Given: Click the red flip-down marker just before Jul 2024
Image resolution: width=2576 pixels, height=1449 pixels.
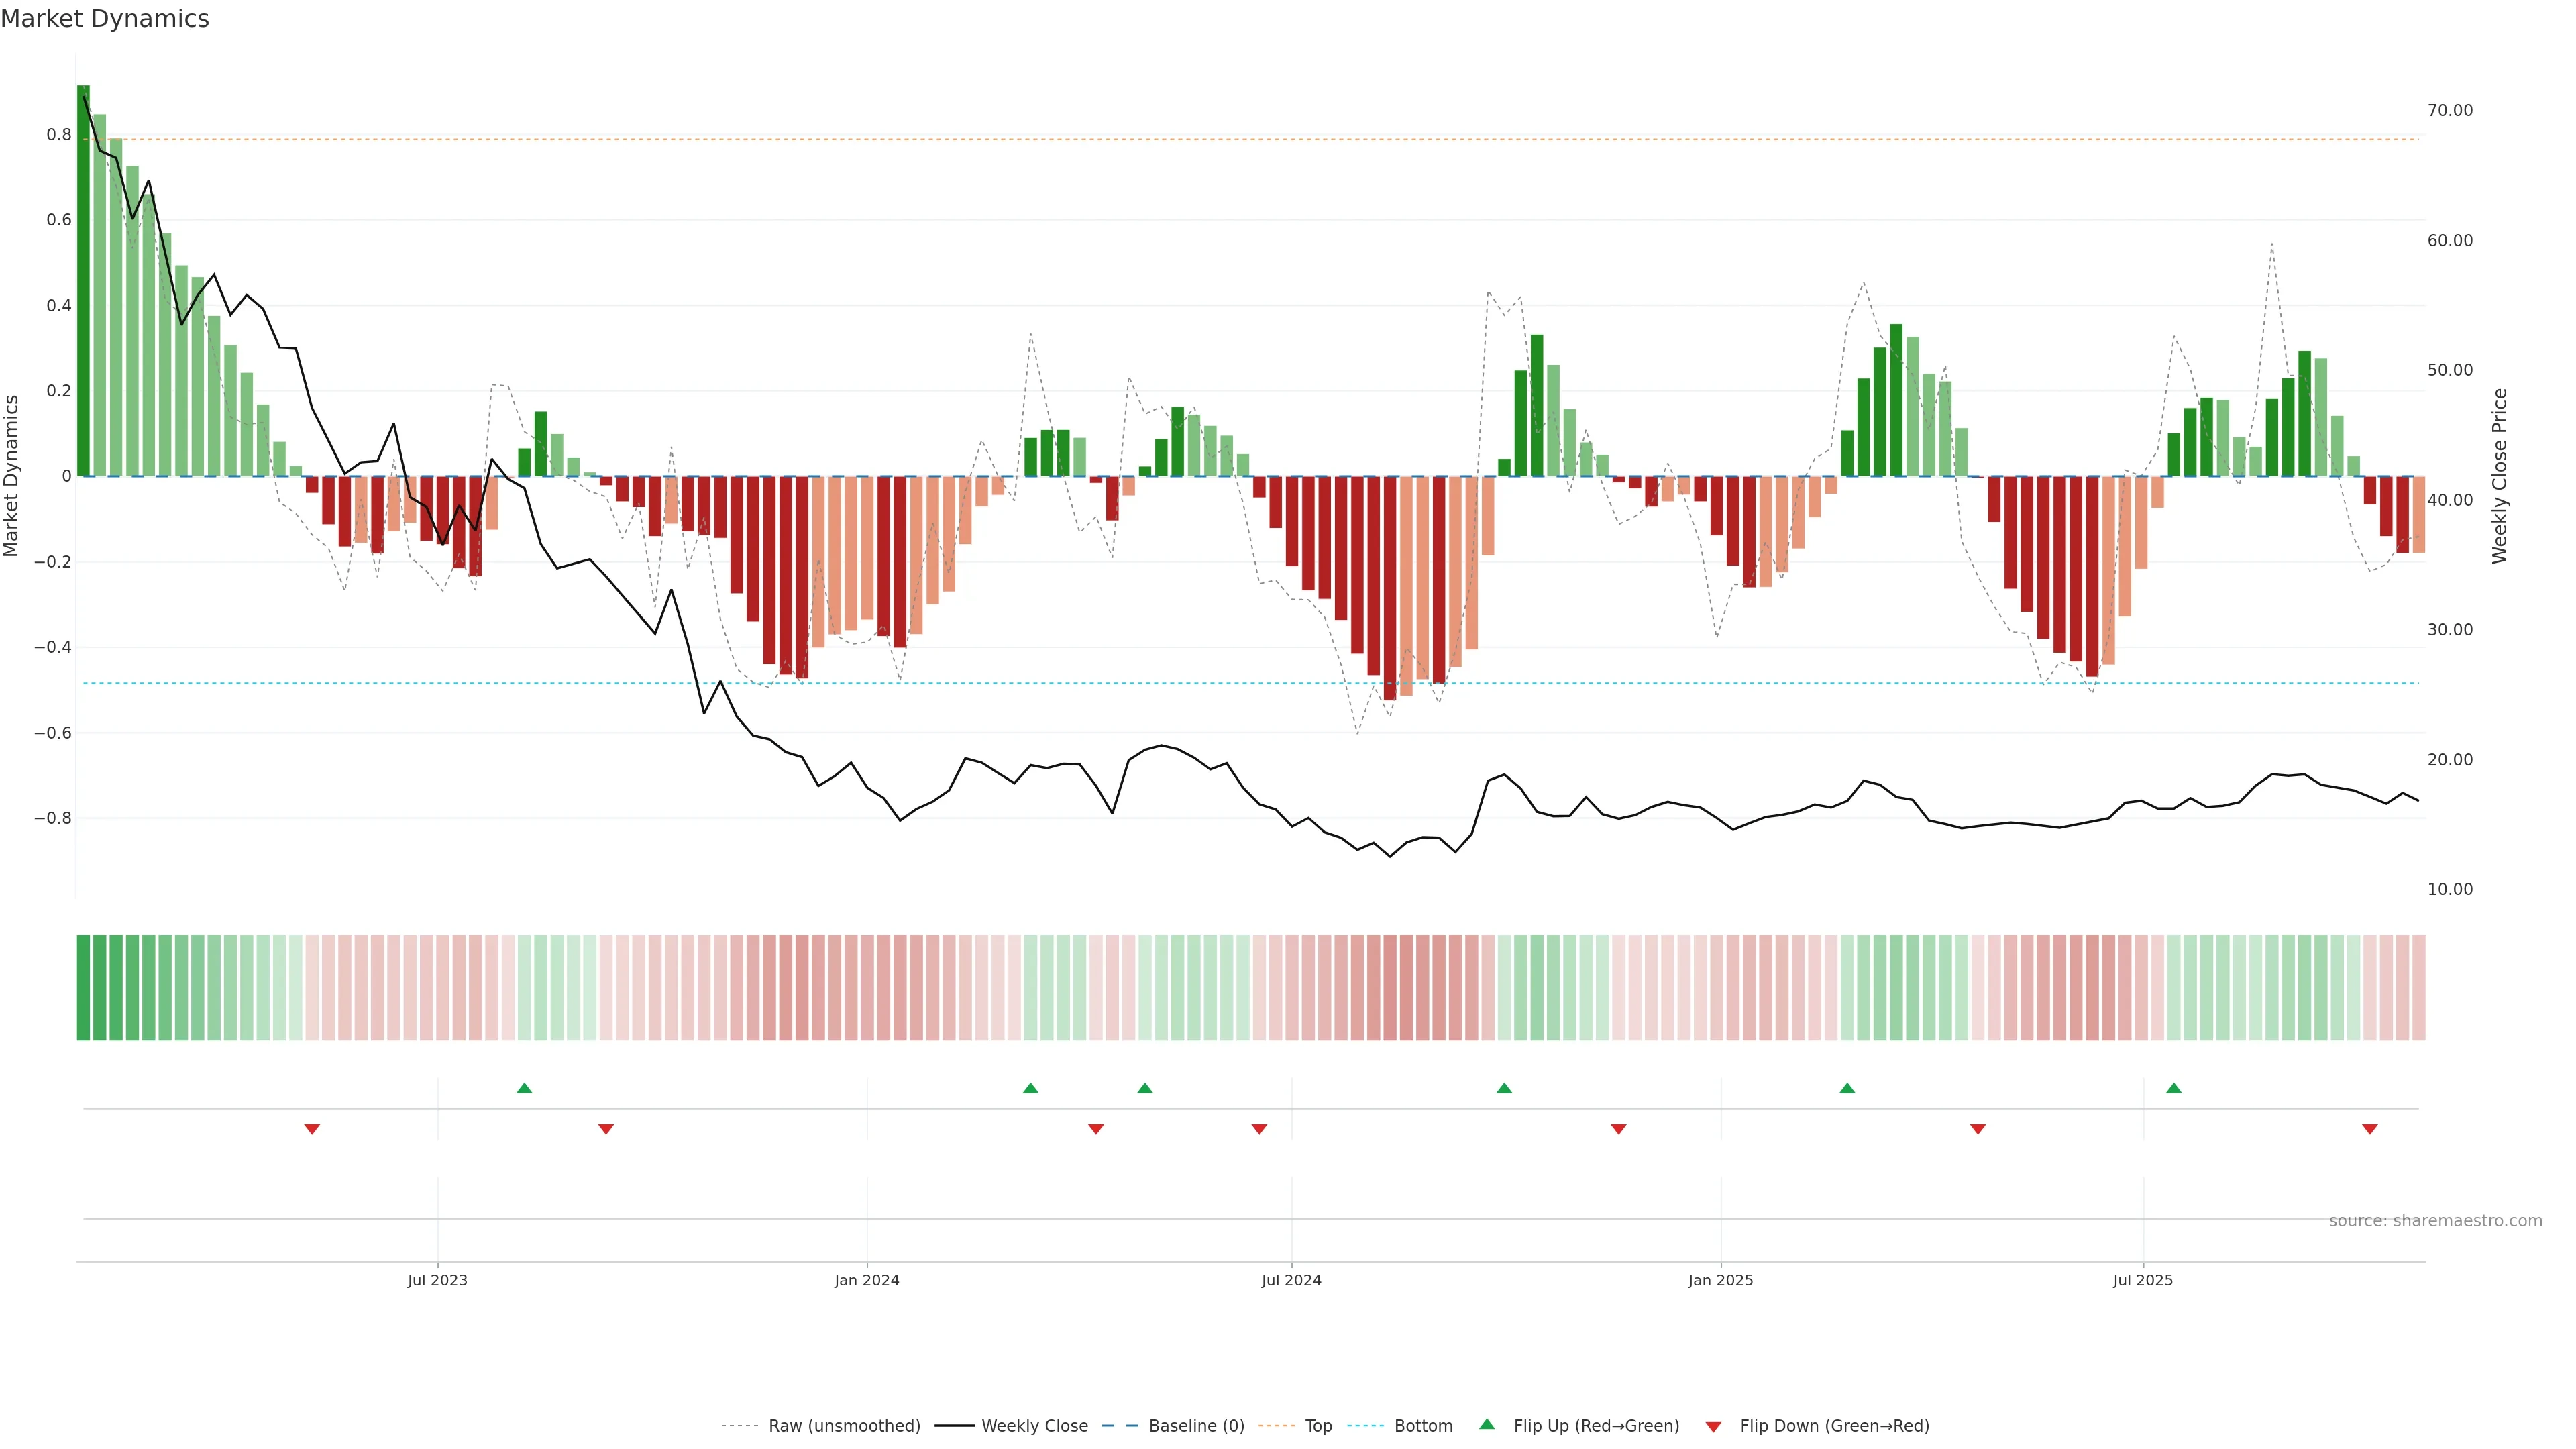Looking at the screenshot, I should tap(1259, 1129).
